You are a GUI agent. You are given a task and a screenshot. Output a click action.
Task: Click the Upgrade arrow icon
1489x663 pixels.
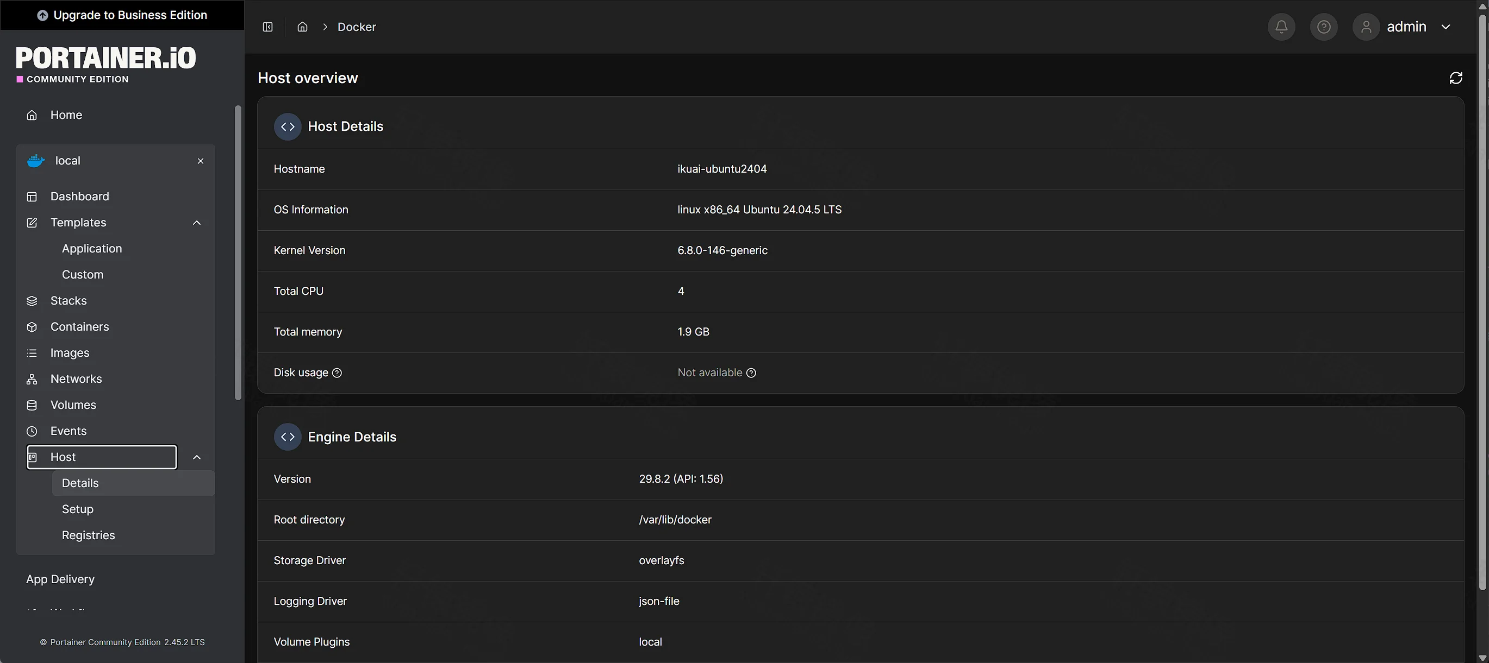pyautogui.click(x=42, y=16)
